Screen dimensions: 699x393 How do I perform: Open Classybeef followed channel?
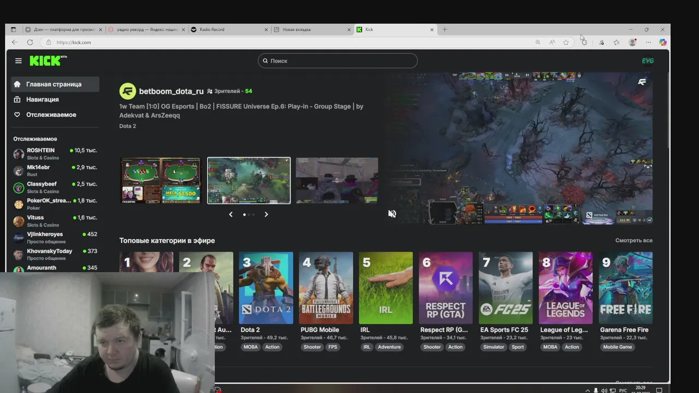[55, 187]
